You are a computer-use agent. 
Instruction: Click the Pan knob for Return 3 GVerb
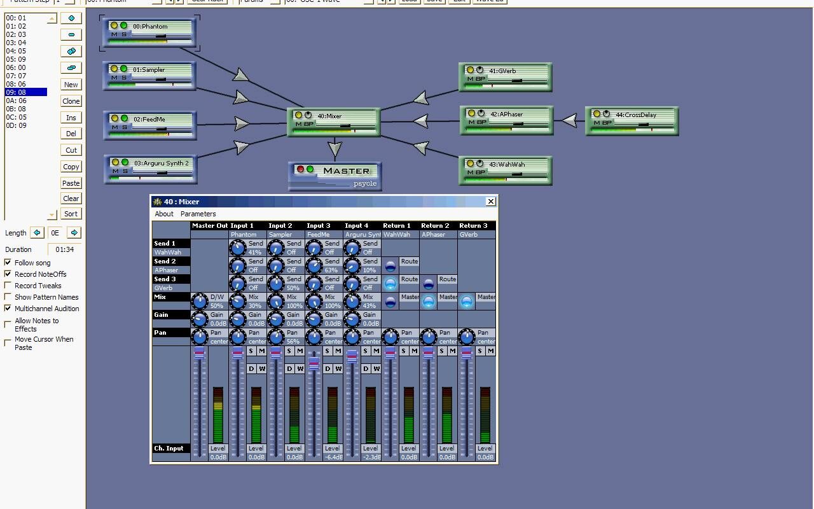[x=467, y=337]
